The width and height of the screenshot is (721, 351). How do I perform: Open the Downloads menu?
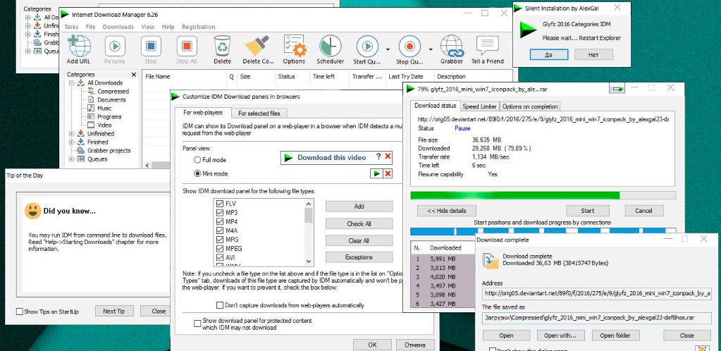(118, 27)
